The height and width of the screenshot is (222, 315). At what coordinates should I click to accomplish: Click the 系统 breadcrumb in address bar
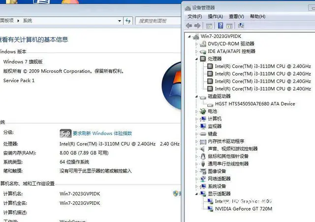point(28,21)
